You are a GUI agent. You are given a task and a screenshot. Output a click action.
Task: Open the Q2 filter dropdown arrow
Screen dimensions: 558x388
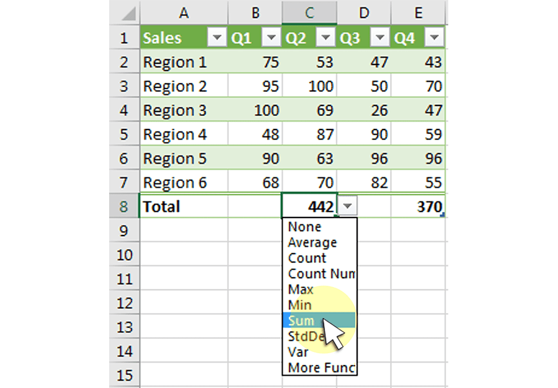click(325, 37)
